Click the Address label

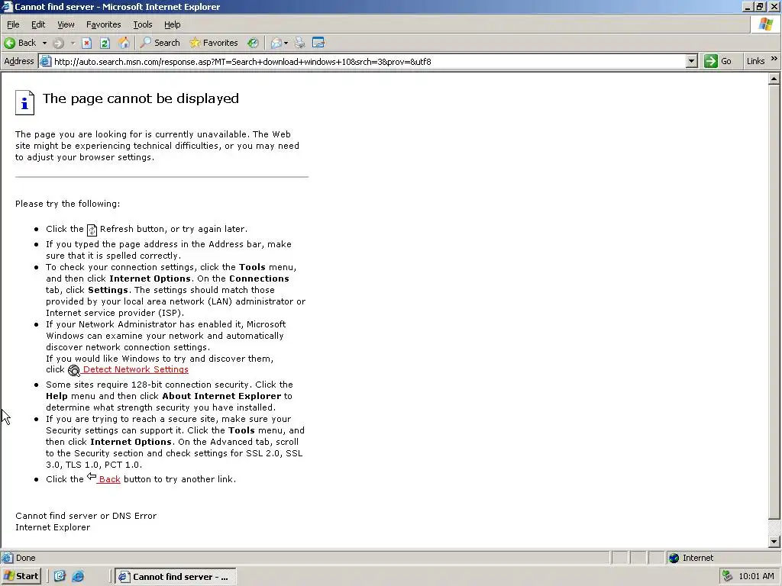click(18, 61)
